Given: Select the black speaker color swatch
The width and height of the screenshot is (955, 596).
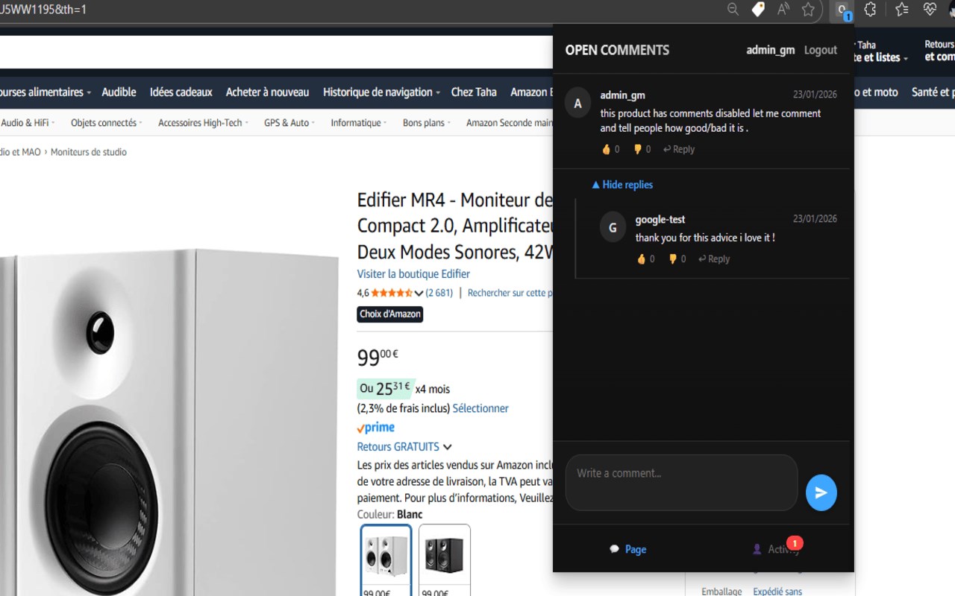Looking at the screenshot, I should pos(445,559).
